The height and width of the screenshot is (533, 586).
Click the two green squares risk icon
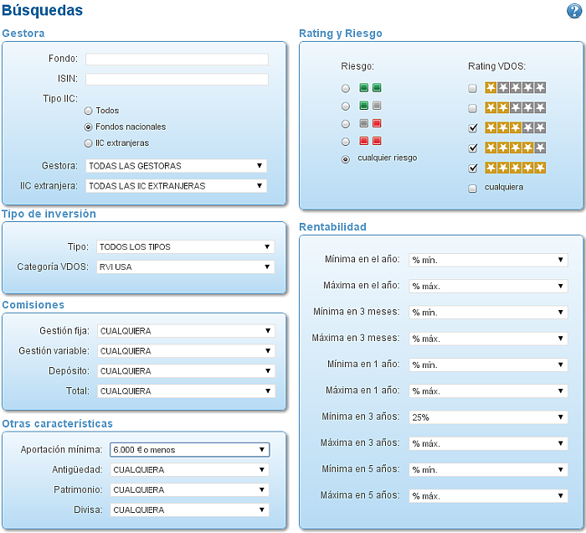coord(370,88)
